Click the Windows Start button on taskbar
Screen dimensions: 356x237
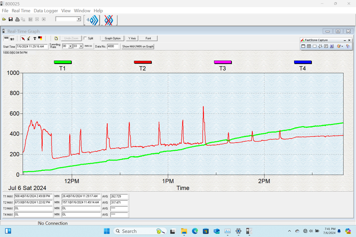coord(106,231)
